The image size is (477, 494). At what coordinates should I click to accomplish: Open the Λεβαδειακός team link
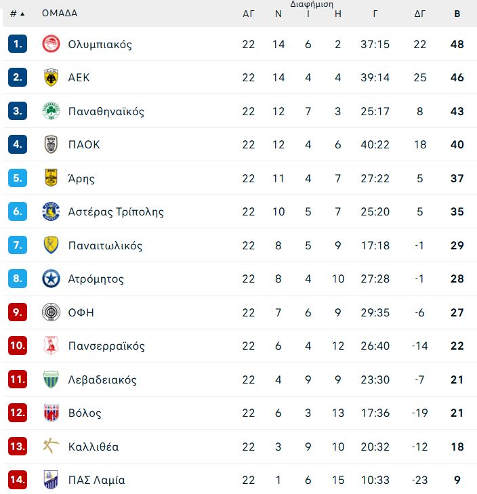102,379
